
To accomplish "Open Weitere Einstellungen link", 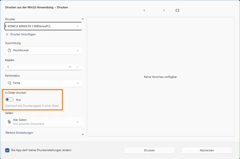I will (19, 133).
